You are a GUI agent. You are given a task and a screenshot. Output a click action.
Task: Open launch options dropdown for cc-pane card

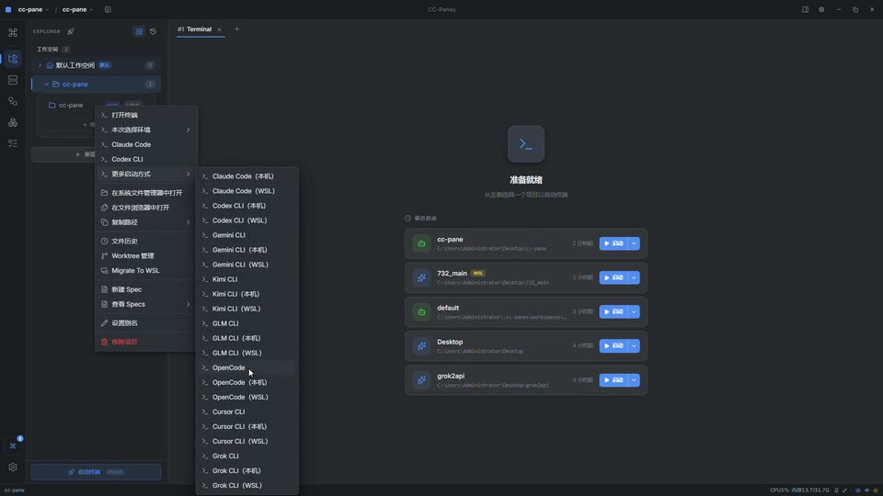pyautogui.click(x=634, y=243)
